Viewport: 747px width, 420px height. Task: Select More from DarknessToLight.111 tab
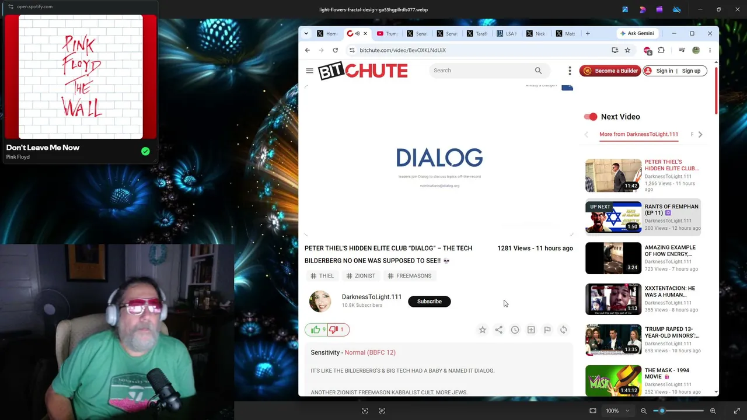coord(638,134)
